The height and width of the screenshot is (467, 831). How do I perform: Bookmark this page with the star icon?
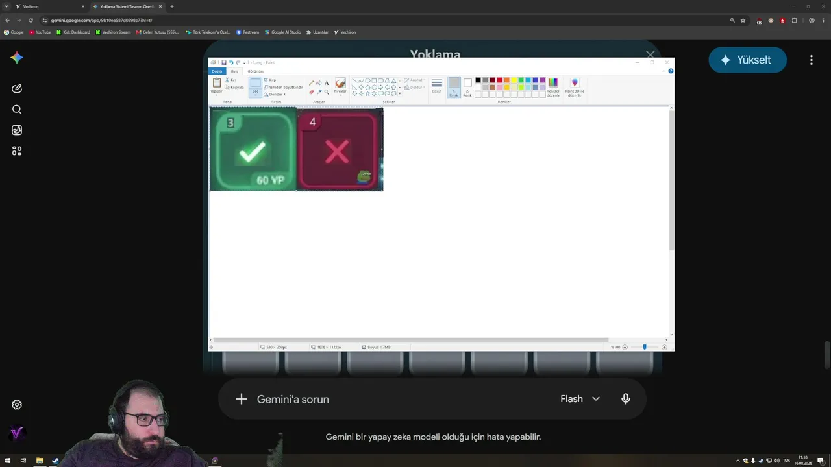tap(743, 20)
